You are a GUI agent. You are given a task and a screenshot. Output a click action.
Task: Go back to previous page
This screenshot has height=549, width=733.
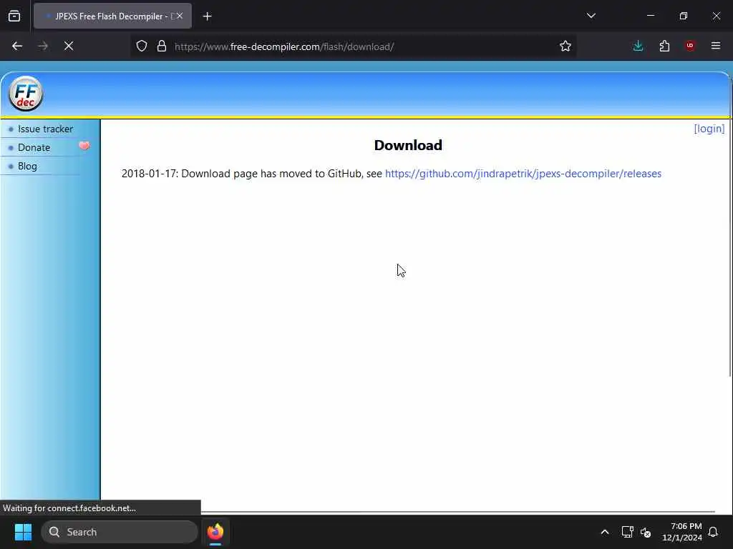17,46
